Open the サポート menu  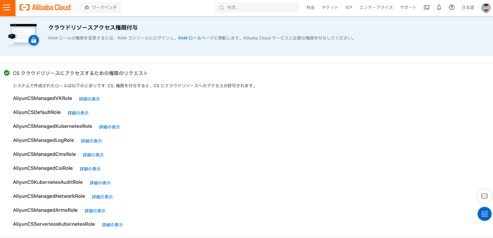(408, 7)
